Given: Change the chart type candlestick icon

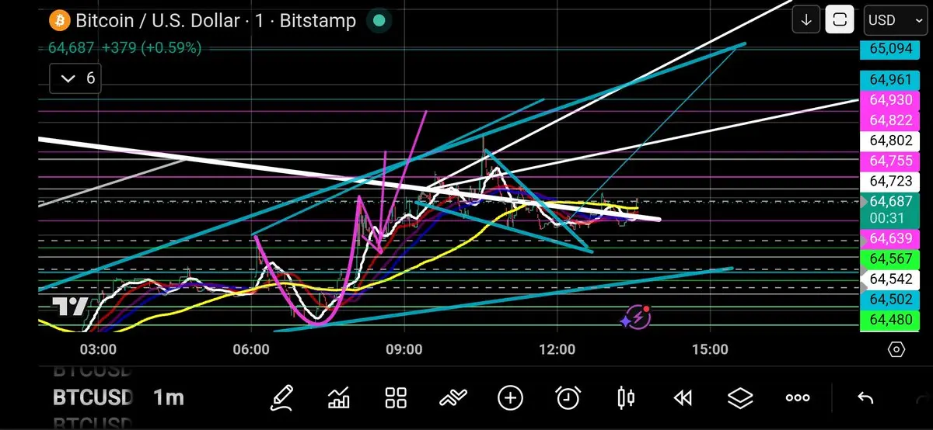Looking at the screenshot, I should pos(625,398).
